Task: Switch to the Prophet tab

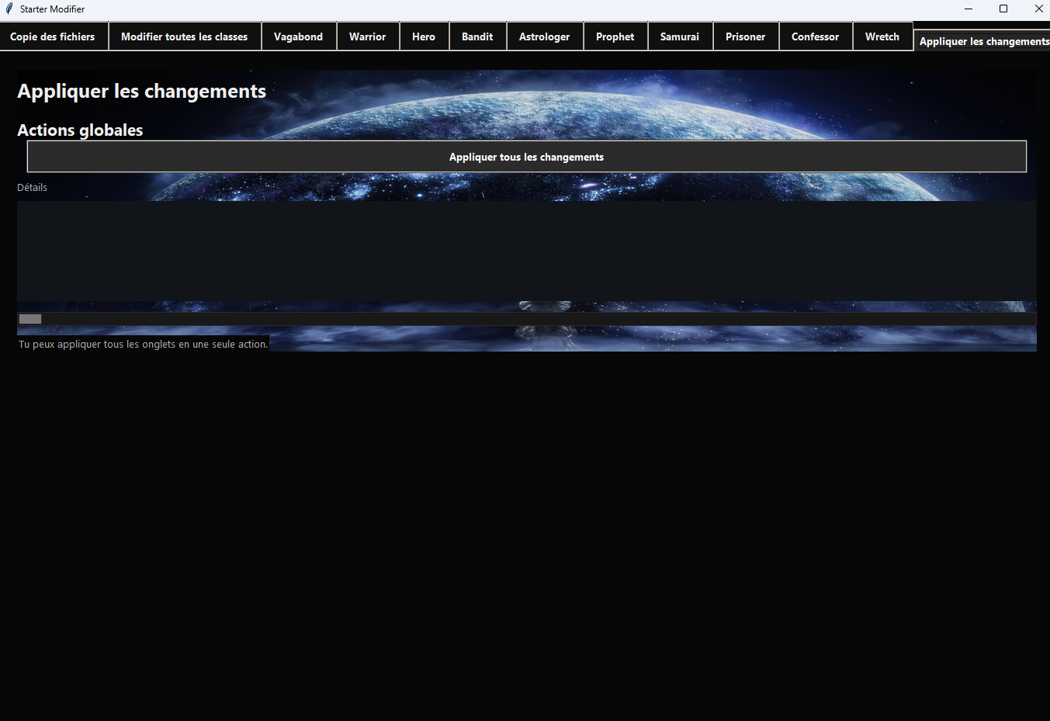Action: click(x=615, y=36)
